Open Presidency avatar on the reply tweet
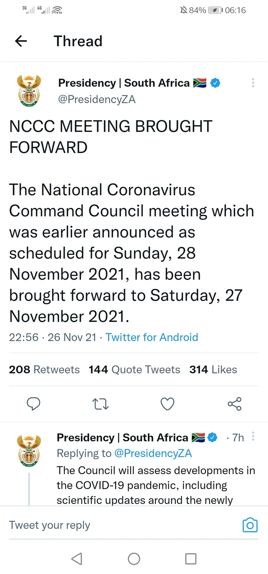Viewport: 268px width, 574px height. pos(29,451)
